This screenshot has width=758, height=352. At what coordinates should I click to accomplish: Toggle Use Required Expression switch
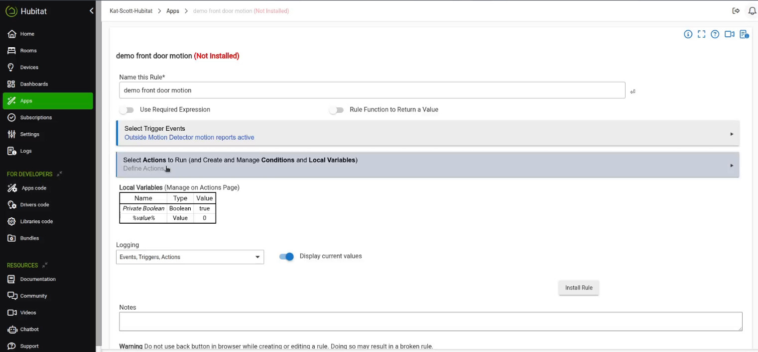[126, 110]
